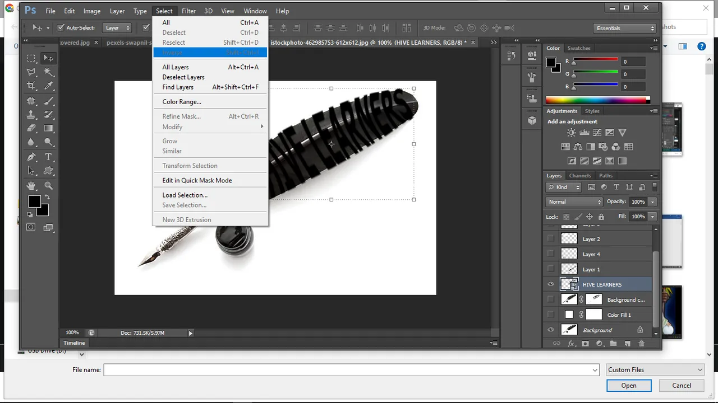Image resolution: width=718 pixels, height=403 pixels.
Task: Show Layer 2 visibility
Action: [x=551, y=239]
